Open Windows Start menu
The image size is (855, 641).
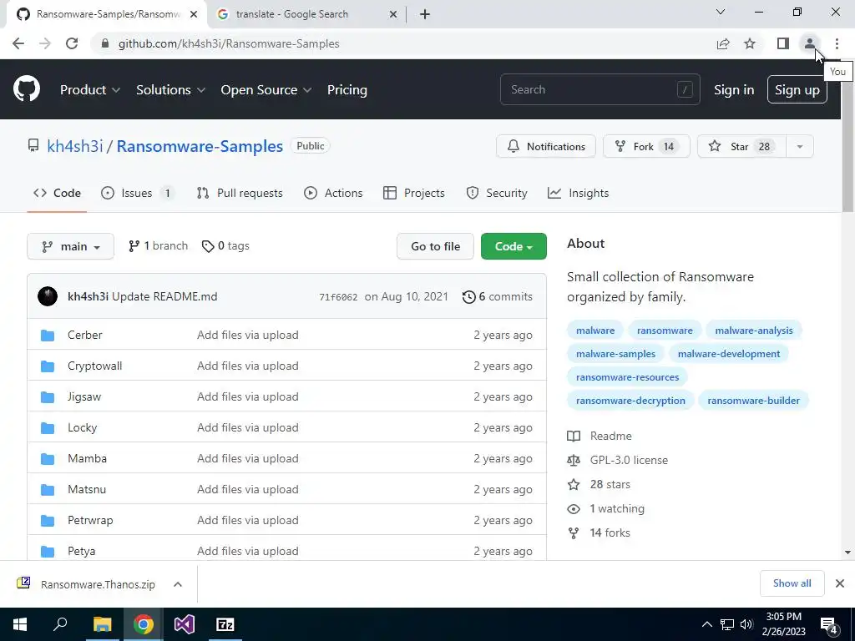coord(20,624)
